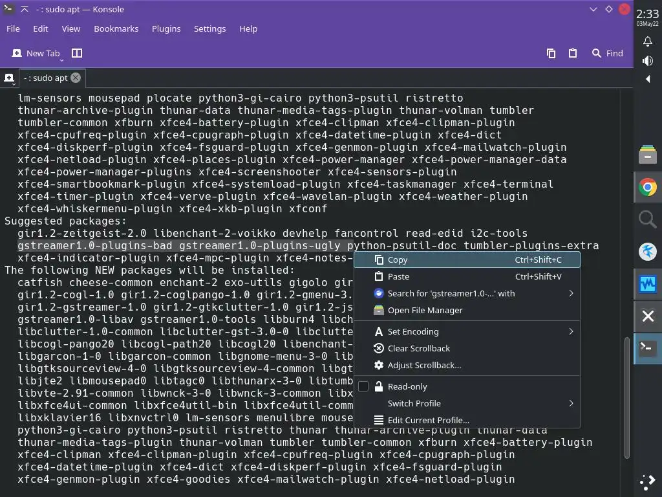Click 'lm-sensors' at the top of the terminal output
Screen dimensions: 662x497
(49, 98)
